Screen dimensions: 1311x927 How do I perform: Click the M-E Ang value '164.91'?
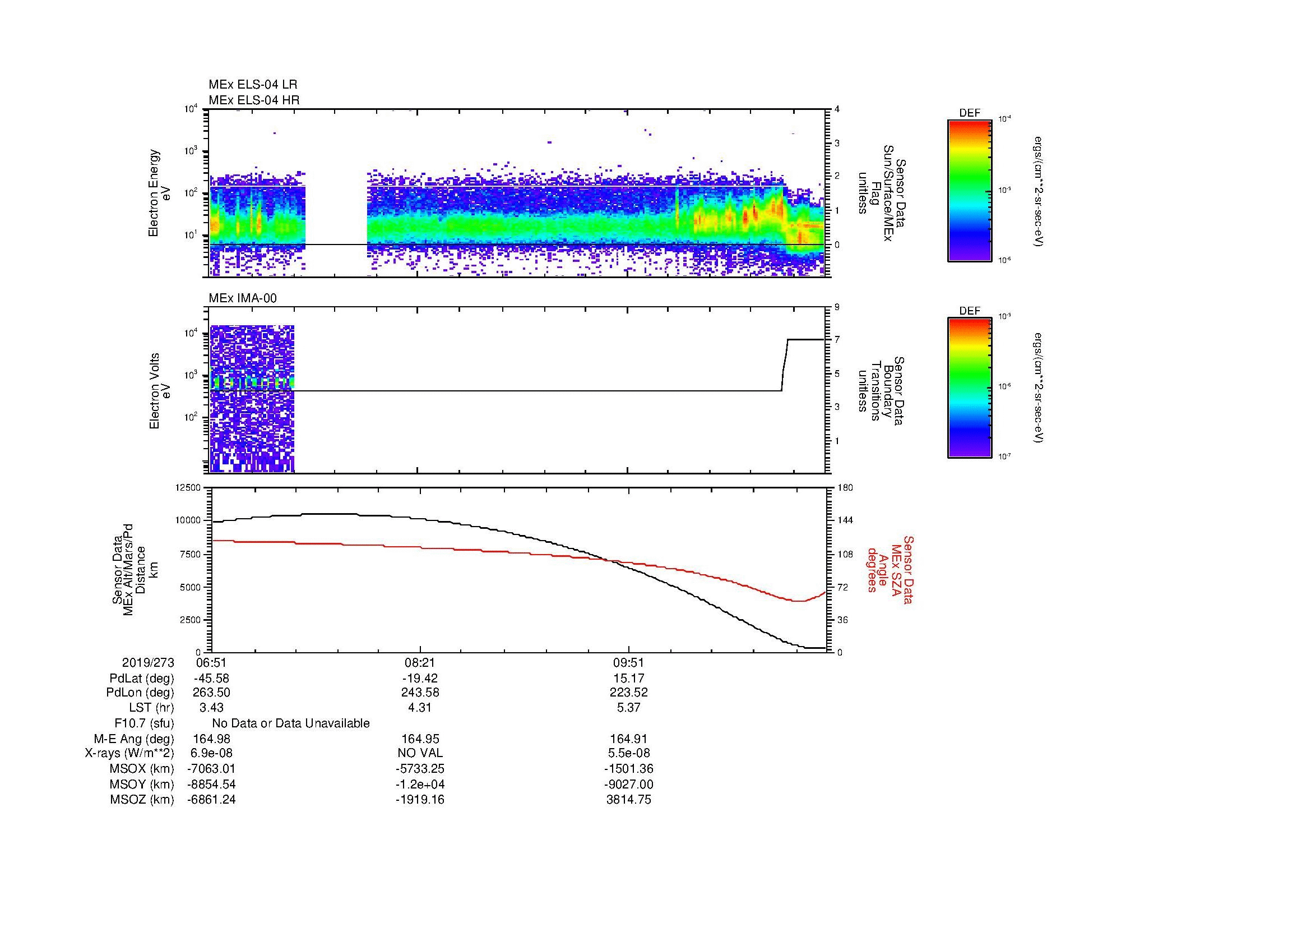[x=628, y=739]
